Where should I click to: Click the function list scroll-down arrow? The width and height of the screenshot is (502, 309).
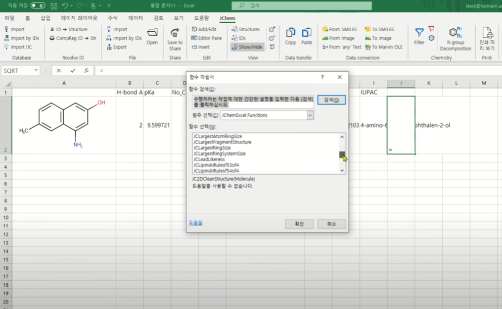tap(342, 170)
